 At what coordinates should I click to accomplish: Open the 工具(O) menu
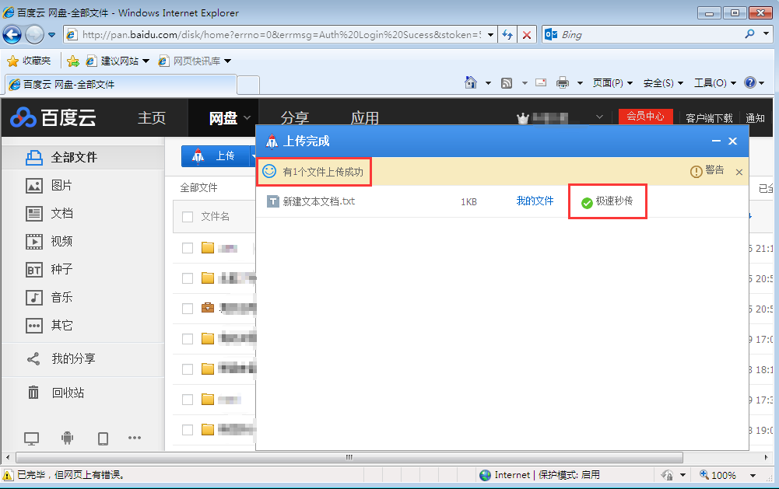point(715,83)
